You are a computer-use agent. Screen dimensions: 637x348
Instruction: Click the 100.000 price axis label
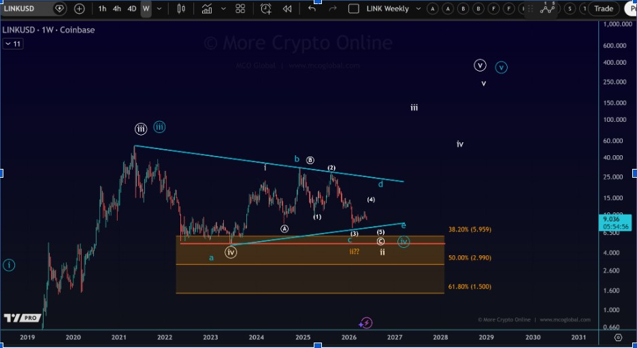point(615,120)
